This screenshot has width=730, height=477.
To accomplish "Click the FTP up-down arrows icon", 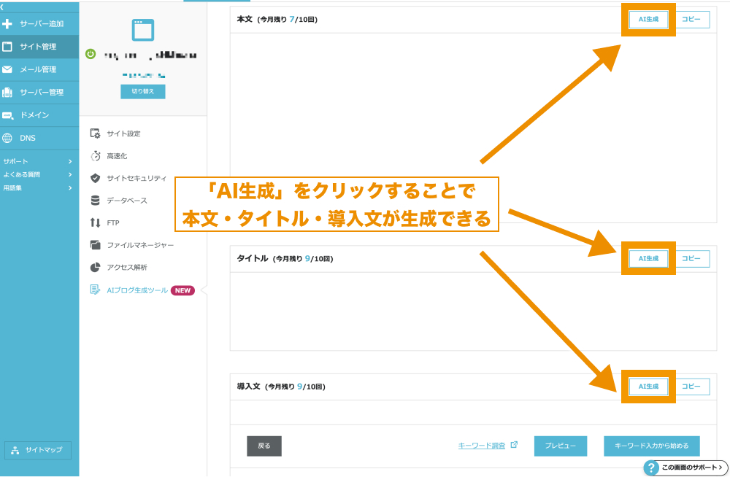I will pyautogui.click(x=95, y=223).
